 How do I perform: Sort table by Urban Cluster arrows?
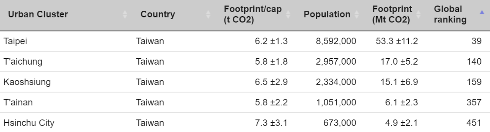(x=125, y=14)
